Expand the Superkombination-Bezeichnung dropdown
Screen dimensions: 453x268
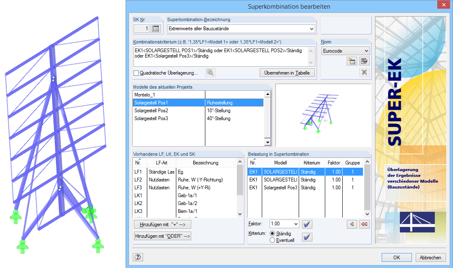(x=312, y=29)
